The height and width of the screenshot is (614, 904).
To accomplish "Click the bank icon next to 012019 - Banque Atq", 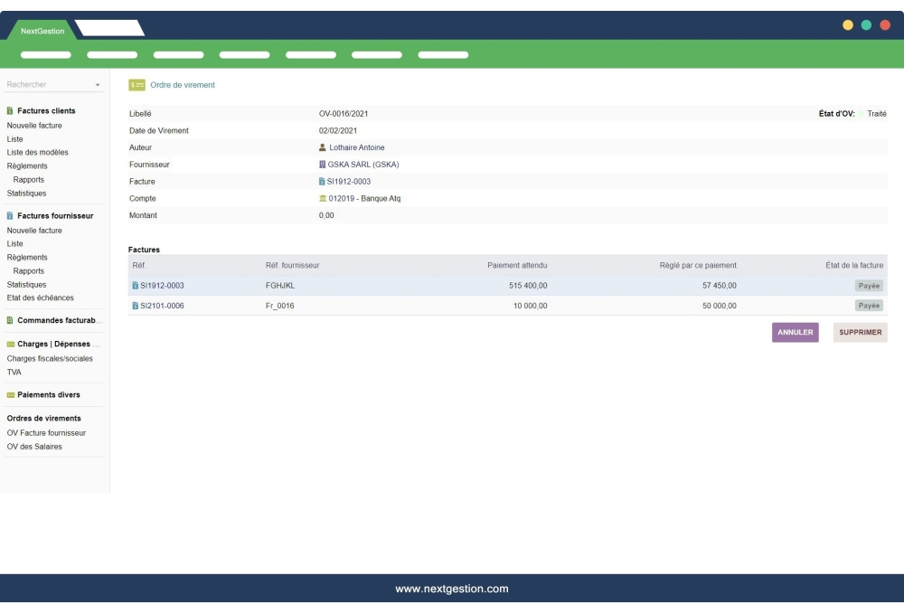I will (323, 197).
